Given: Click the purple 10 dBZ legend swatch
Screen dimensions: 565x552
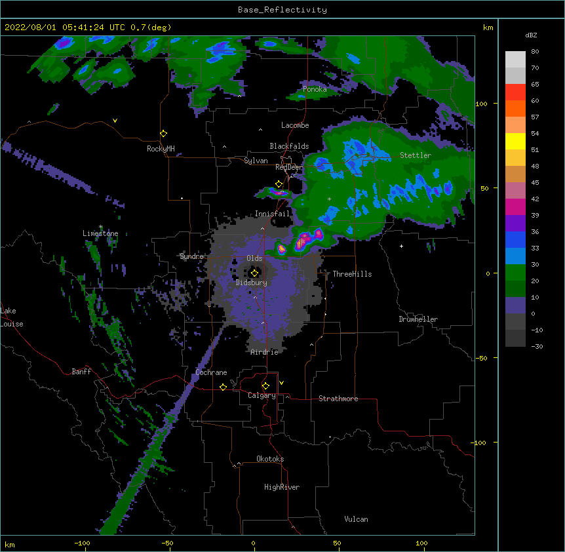Looking at the screenshot, I should coord(515,306).
